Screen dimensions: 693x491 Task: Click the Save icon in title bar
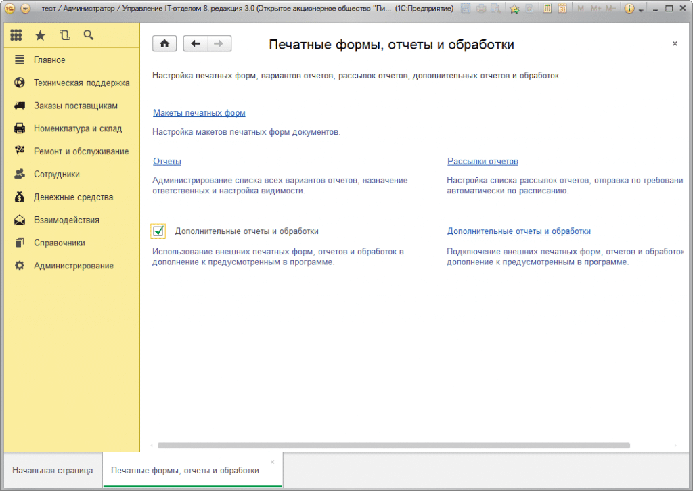(466, 8)
